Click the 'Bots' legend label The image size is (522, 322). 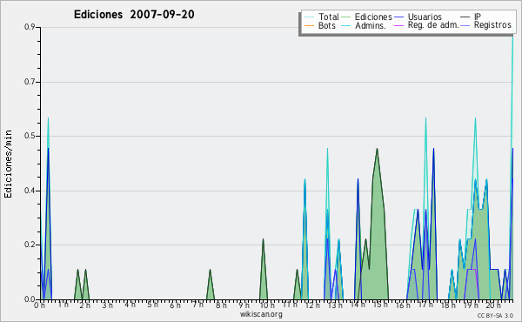pos(326,25)
